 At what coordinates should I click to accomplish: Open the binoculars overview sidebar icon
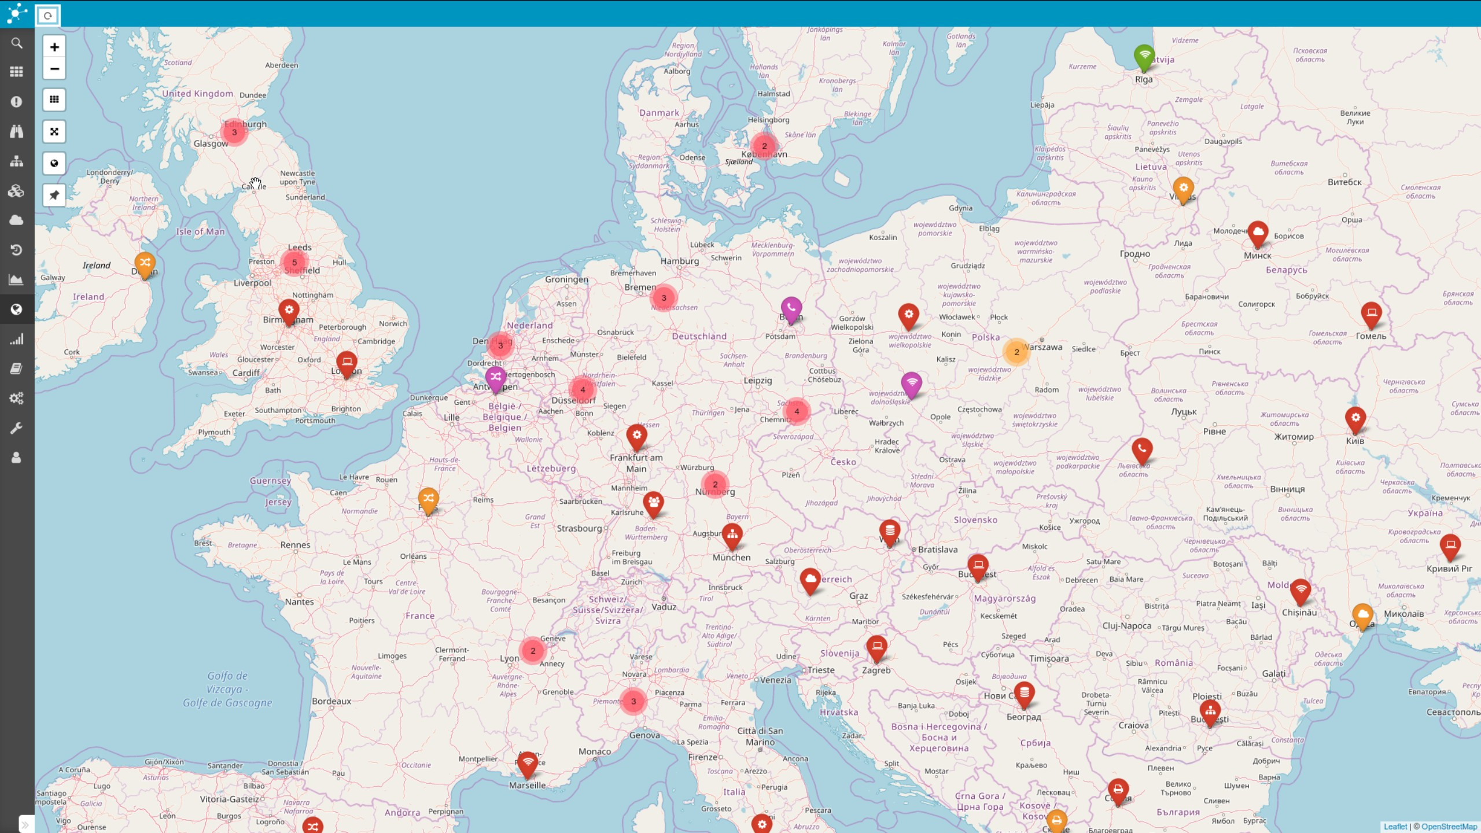(x=17, y=131)
